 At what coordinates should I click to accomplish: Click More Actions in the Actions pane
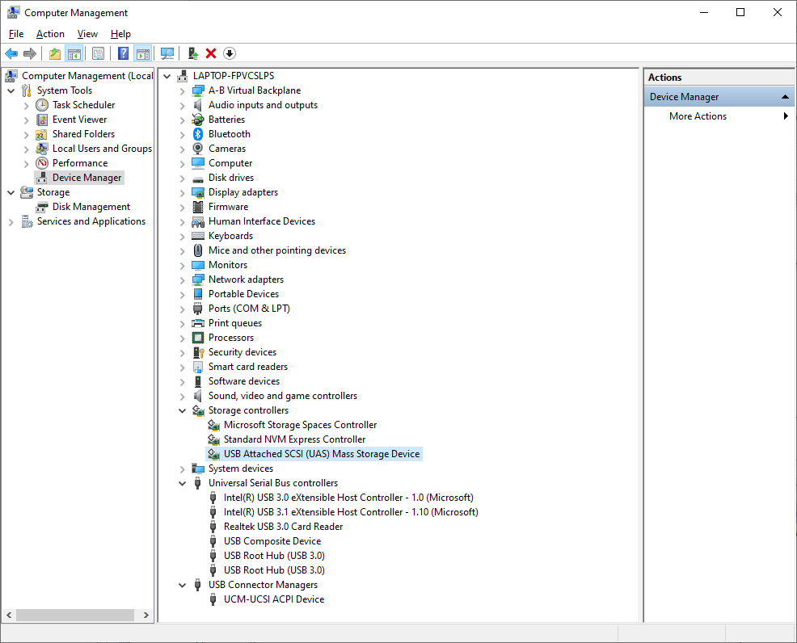coord(698,116)
